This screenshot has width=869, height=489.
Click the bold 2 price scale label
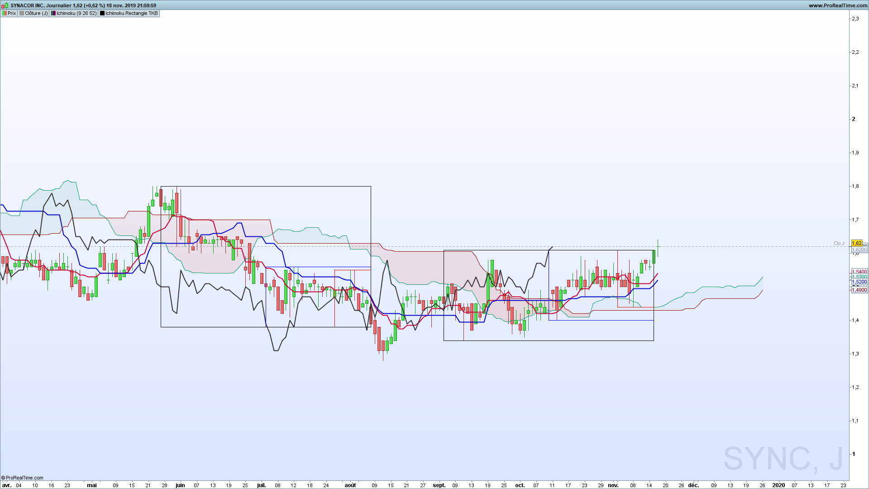pyautogui.click(x=854, y=119)
